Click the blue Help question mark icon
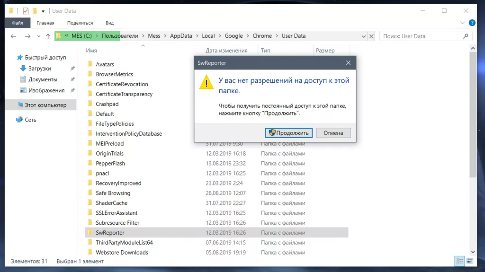Image resolution: width=485 pixels, height=272 pixels. (x=472, y=23)
